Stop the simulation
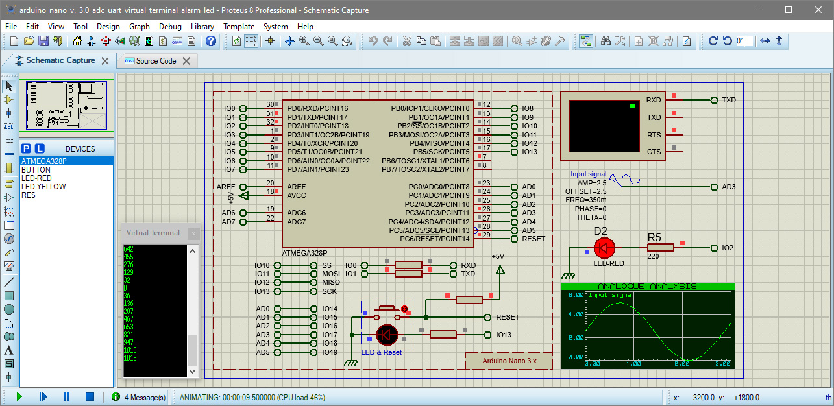Image resolution: width=834 pixels, height=406 pixels. click(x=90, y=396)
